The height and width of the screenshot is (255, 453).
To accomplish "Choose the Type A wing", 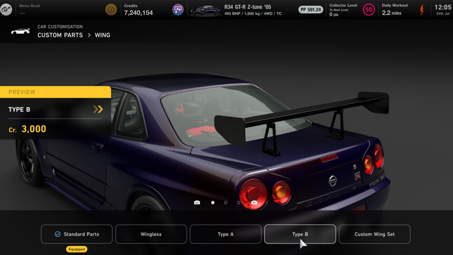I will click(x=226, y=234).
